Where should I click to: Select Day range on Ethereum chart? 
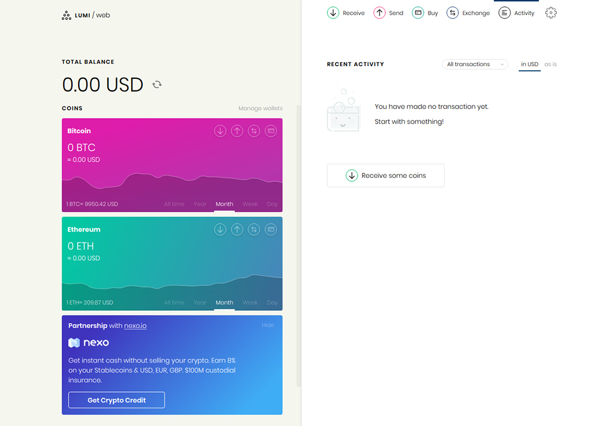tap(272, 303)
